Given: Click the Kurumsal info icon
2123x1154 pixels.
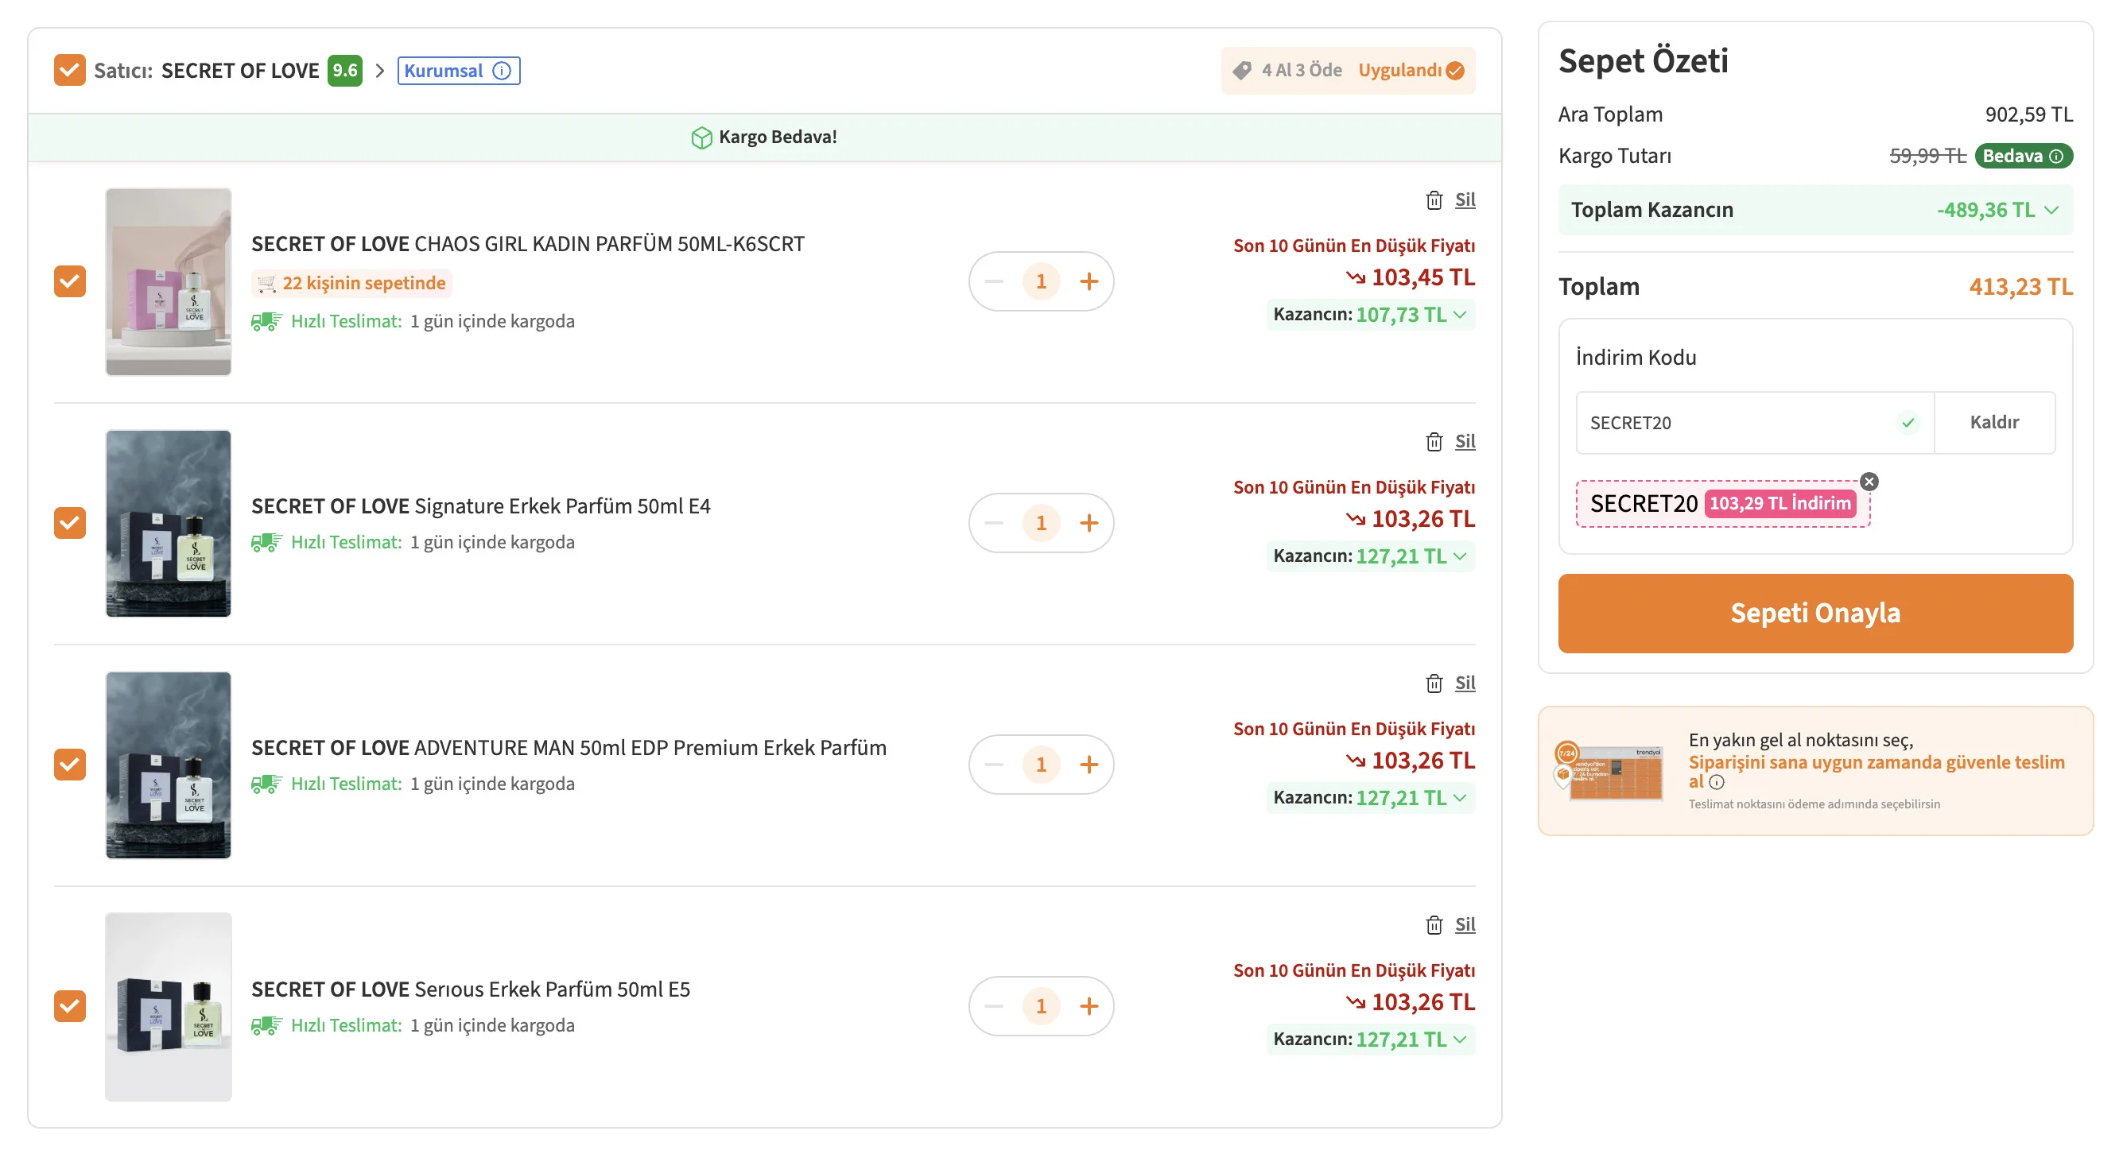Looking at the screenshot, I should coord(501,71).
